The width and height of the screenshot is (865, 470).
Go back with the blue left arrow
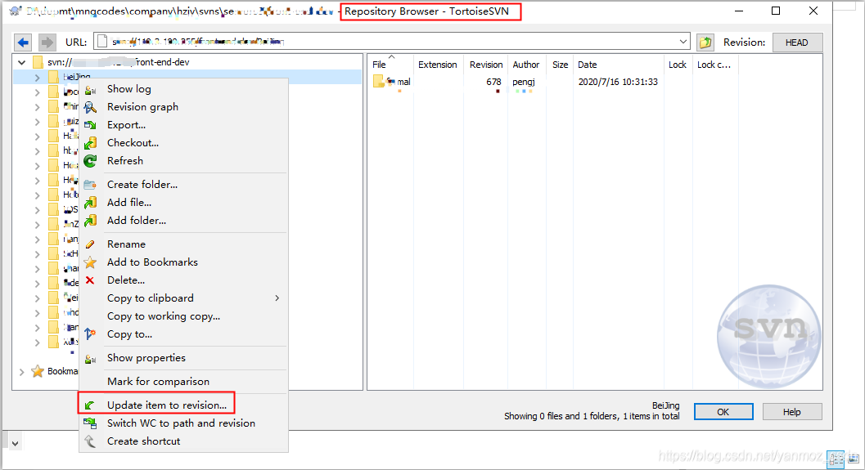(23, 43)
